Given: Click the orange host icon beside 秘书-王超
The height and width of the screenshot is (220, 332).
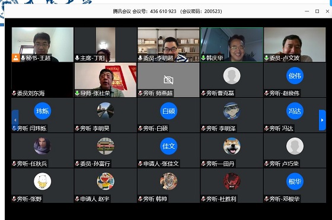Looking at the screenshot, I should point(15,58).
